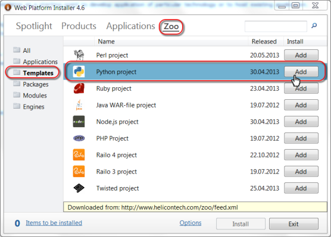Click the grayed Install button at bottom
Screen dimensions: 331x237
coord(241,224)
